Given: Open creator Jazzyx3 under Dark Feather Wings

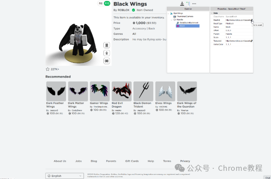Looking at the screenshot, I should coord(54,110).
